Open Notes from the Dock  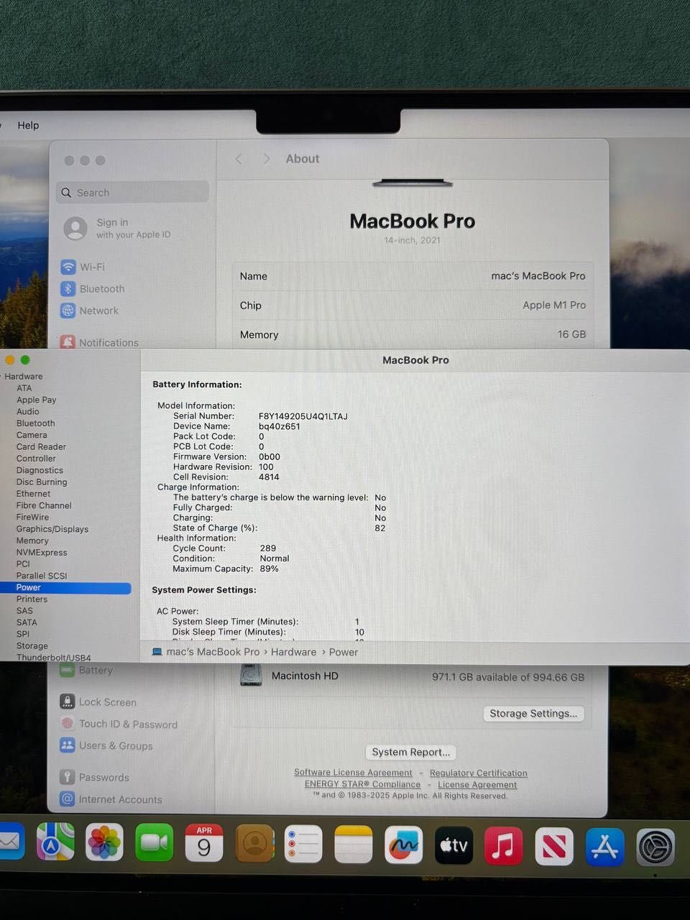tap(354, 845)
